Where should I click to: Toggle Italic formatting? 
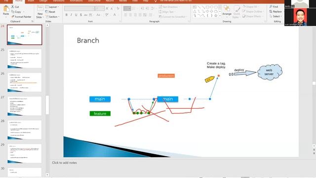click(x=71, y=15)
